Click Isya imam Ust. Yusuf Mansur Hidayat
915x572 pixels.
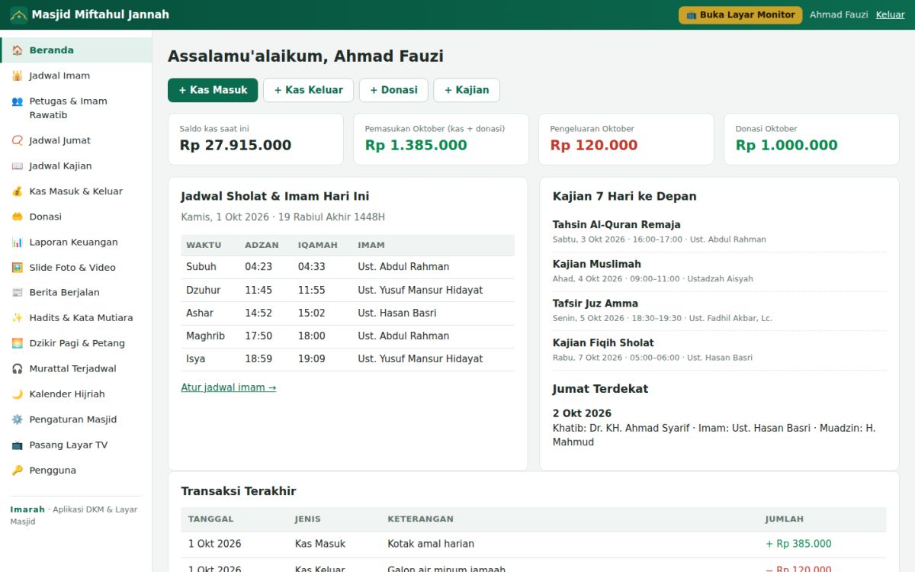420,358
